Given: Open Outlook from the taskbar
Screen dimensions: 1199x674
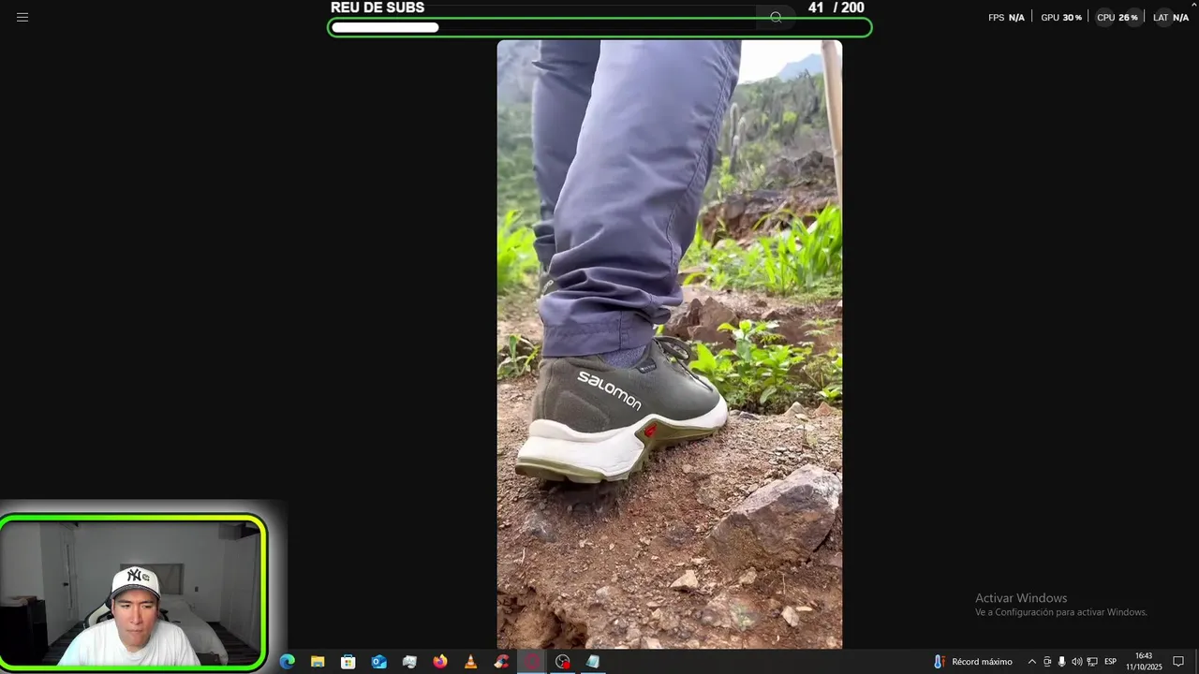Looking at the screenshot, I should point(378,662).
